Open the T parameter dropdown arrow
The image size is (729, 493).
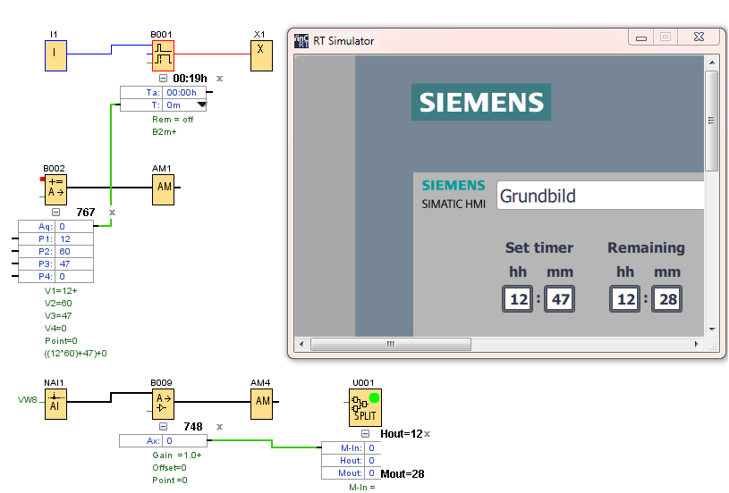(x=201, y=104)
